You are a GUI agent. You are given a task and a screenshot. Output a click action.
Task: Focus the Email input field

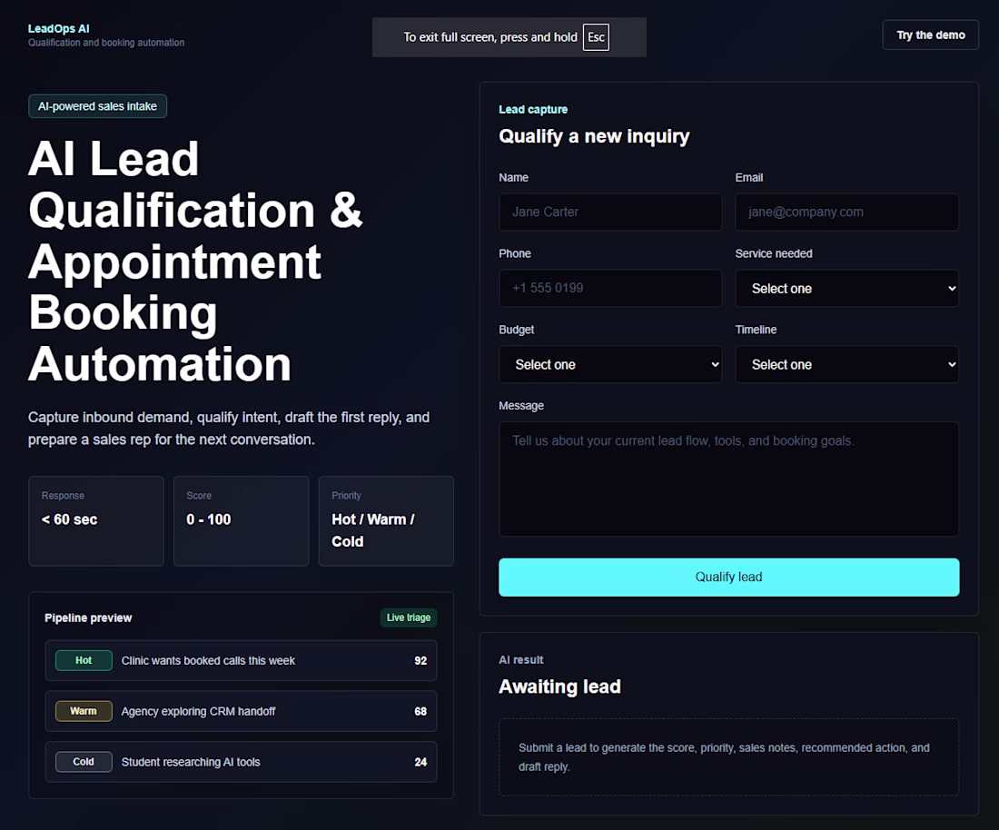coord(846,212)
